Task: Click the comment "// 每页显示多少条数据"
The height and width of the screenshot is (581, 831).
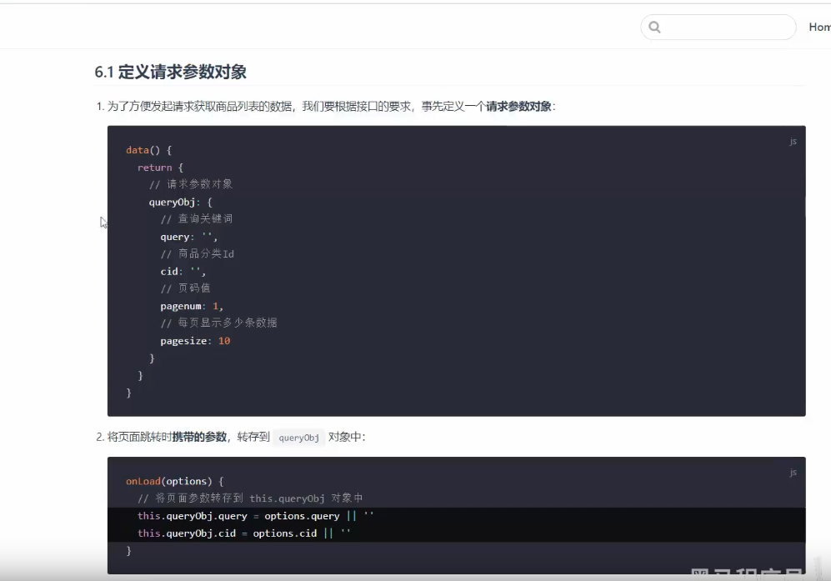Action: coord(219,323)
